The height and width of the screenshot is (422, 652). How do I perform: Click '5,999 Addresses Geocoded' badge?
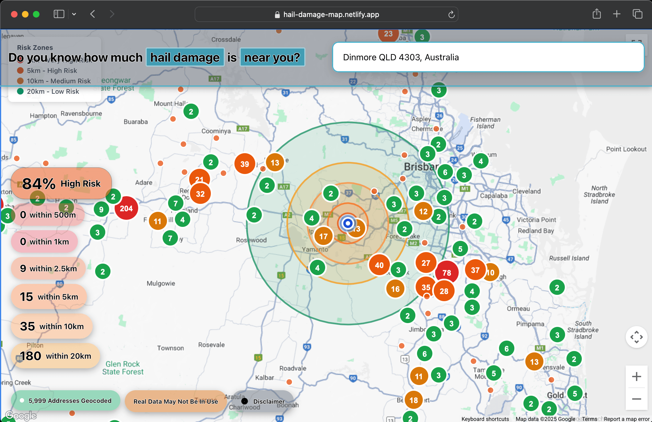pyautogui.click(x=66, y=401)
